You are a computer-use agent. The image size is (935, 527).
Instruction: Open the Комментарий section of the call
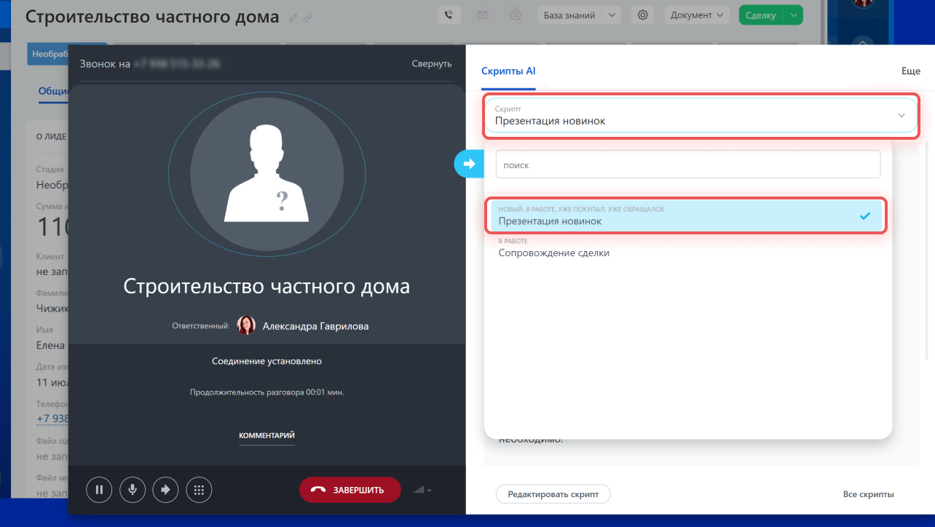267,435
